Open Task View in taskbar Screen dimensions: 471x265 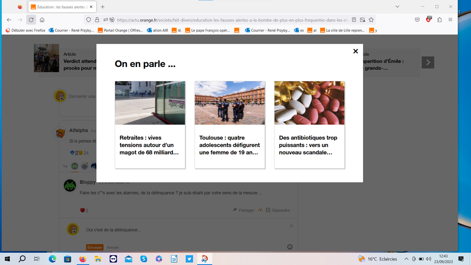pyautogui.click(x=37, y=259)
